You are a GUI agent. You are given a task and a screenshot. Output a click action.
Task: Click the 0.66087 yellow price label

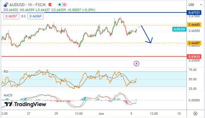(195, 43)
